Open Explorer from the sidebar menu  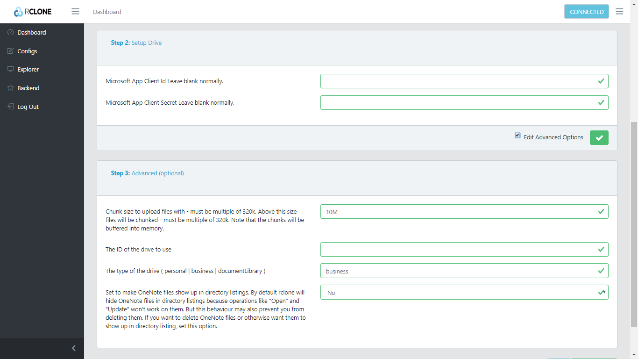coord(28,69)
